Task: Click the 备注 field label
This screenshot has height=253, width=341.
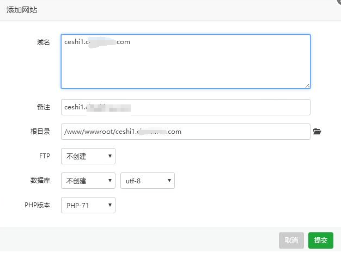Action: point(43,107)
